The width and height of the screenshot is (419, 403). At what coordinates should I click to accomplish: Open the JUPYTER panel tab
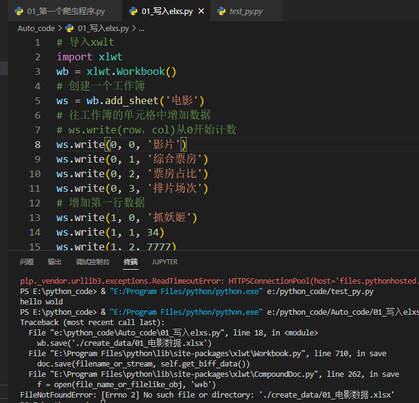[165, 262]
